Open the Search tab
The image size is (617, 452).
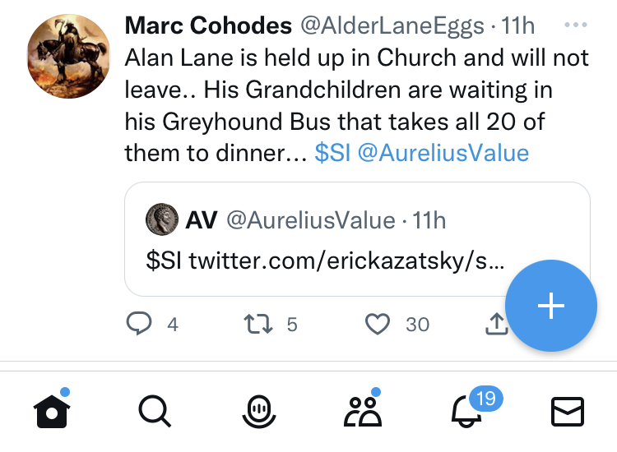coord(155,411)
